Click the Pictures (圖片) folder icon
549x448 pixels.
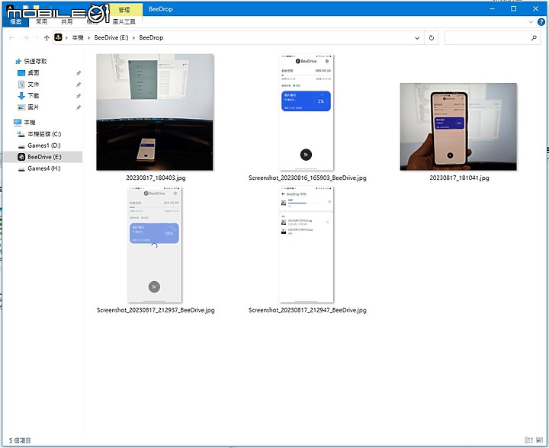[x=21, y=107]
